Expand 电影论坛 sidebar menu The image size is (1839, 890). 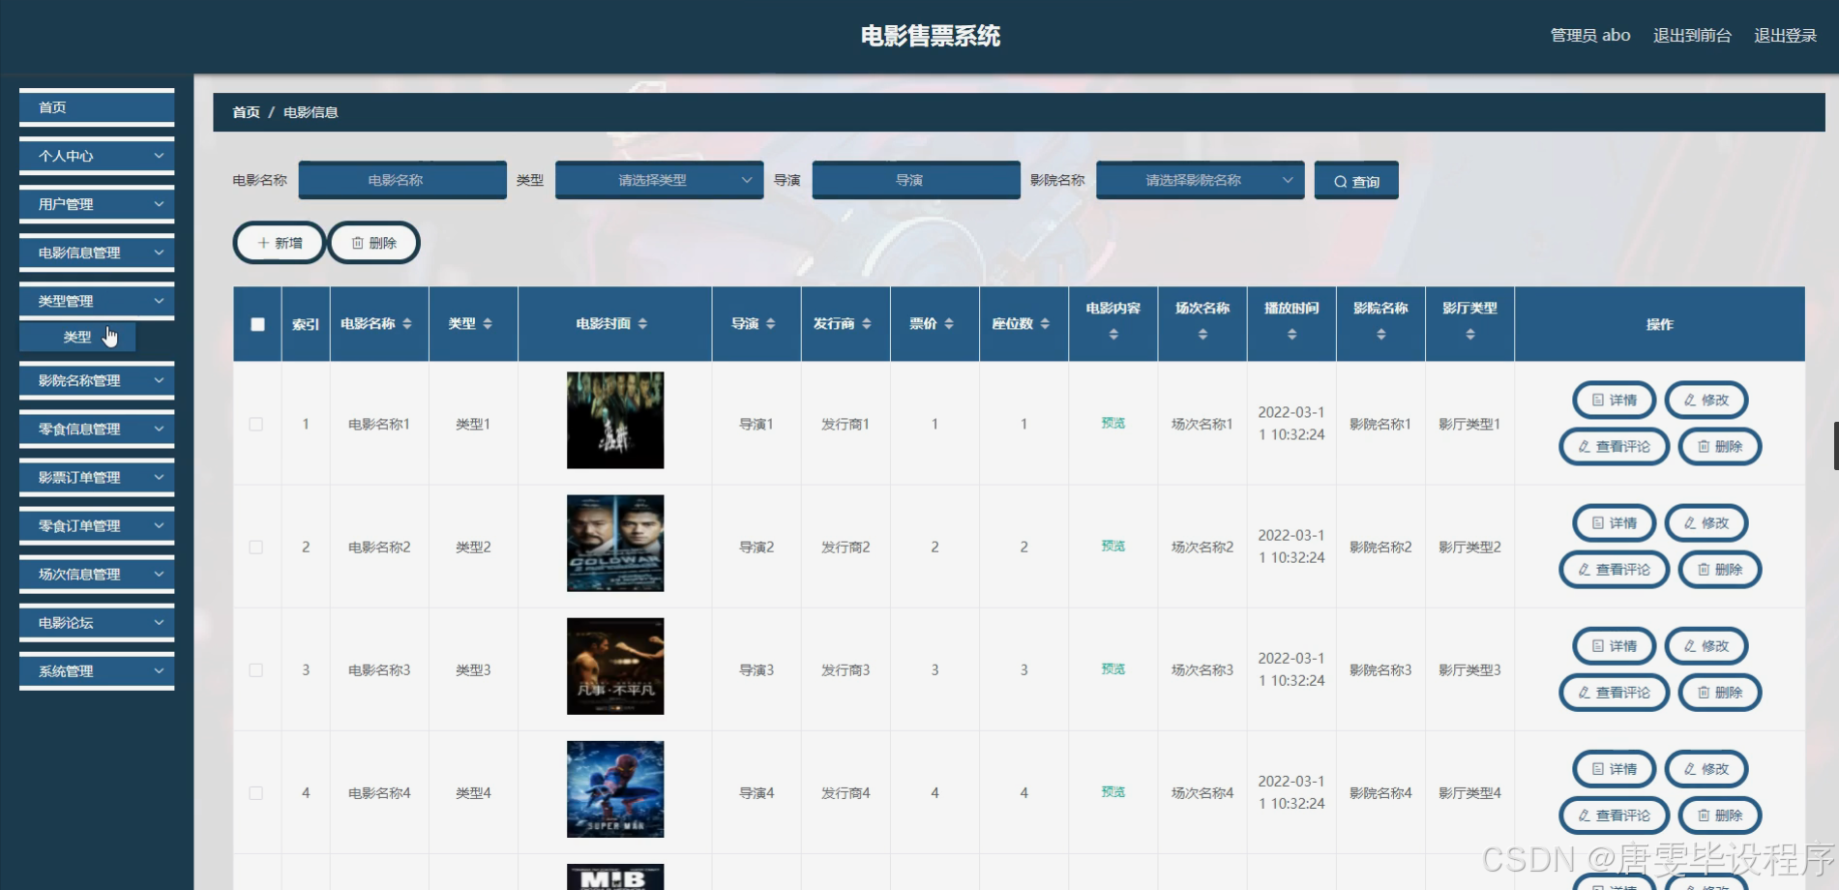(97, 623)
